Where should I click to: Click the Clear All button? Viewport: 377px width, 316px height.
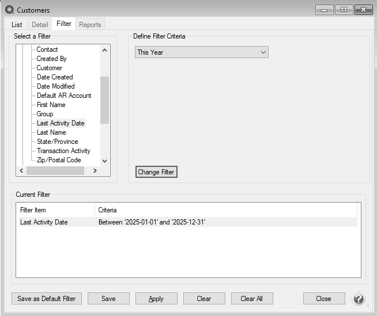click(252, 299)
